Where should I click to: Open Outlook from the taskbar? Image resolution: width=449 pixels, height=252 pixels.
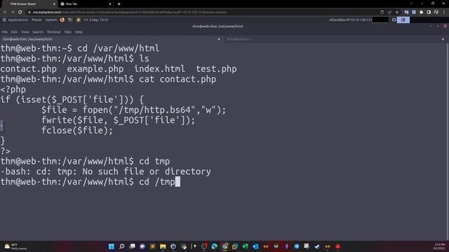pos(255,246)
